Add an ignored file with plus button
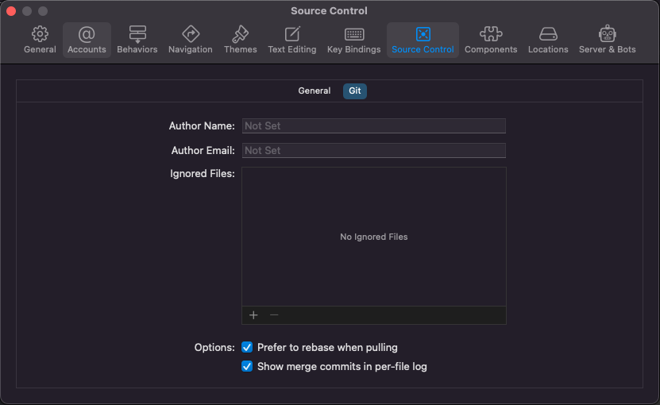Screen dimensions: 660x405 point(253,315)
